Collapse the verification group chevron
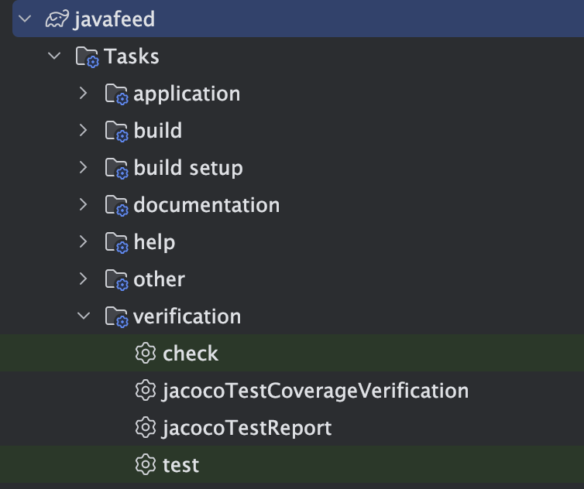Screen dimensions: 584x489 (x=84, y=316)
